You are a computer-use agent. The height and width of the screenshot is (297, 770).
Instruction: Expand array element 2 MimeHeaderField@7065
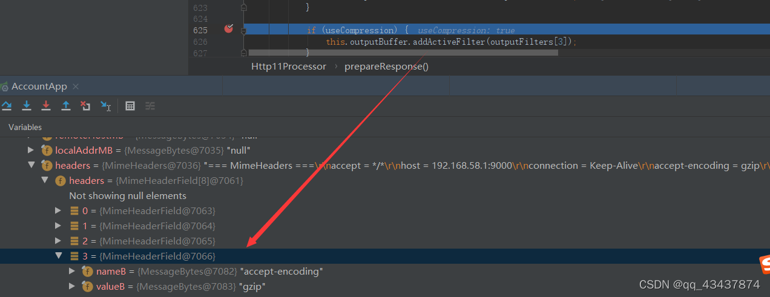tap(59, 241)
